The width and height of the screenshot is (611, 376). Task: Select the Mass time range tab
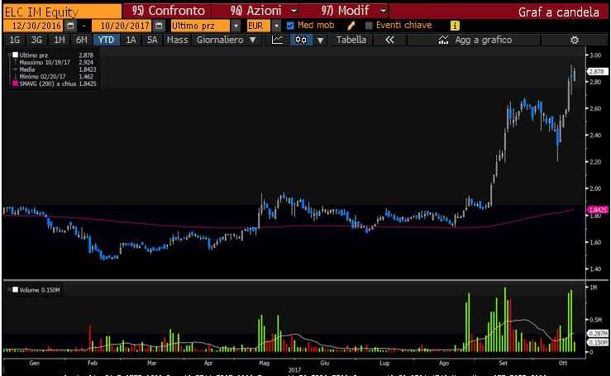pos(177,40)
